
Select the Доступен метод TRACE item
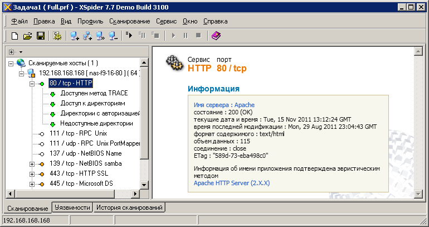point(94,93)
